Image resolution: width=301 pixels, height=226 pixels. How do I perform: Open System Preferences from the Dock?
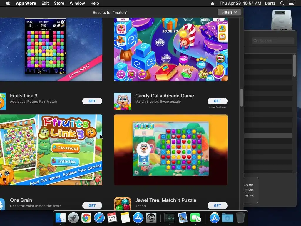click(x=151, y=218)
